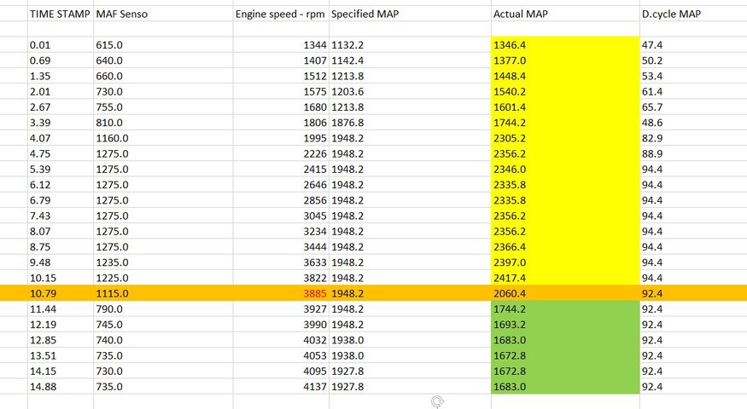
Task: Select engine speed cell 4137
Action: tap(281, 387)
